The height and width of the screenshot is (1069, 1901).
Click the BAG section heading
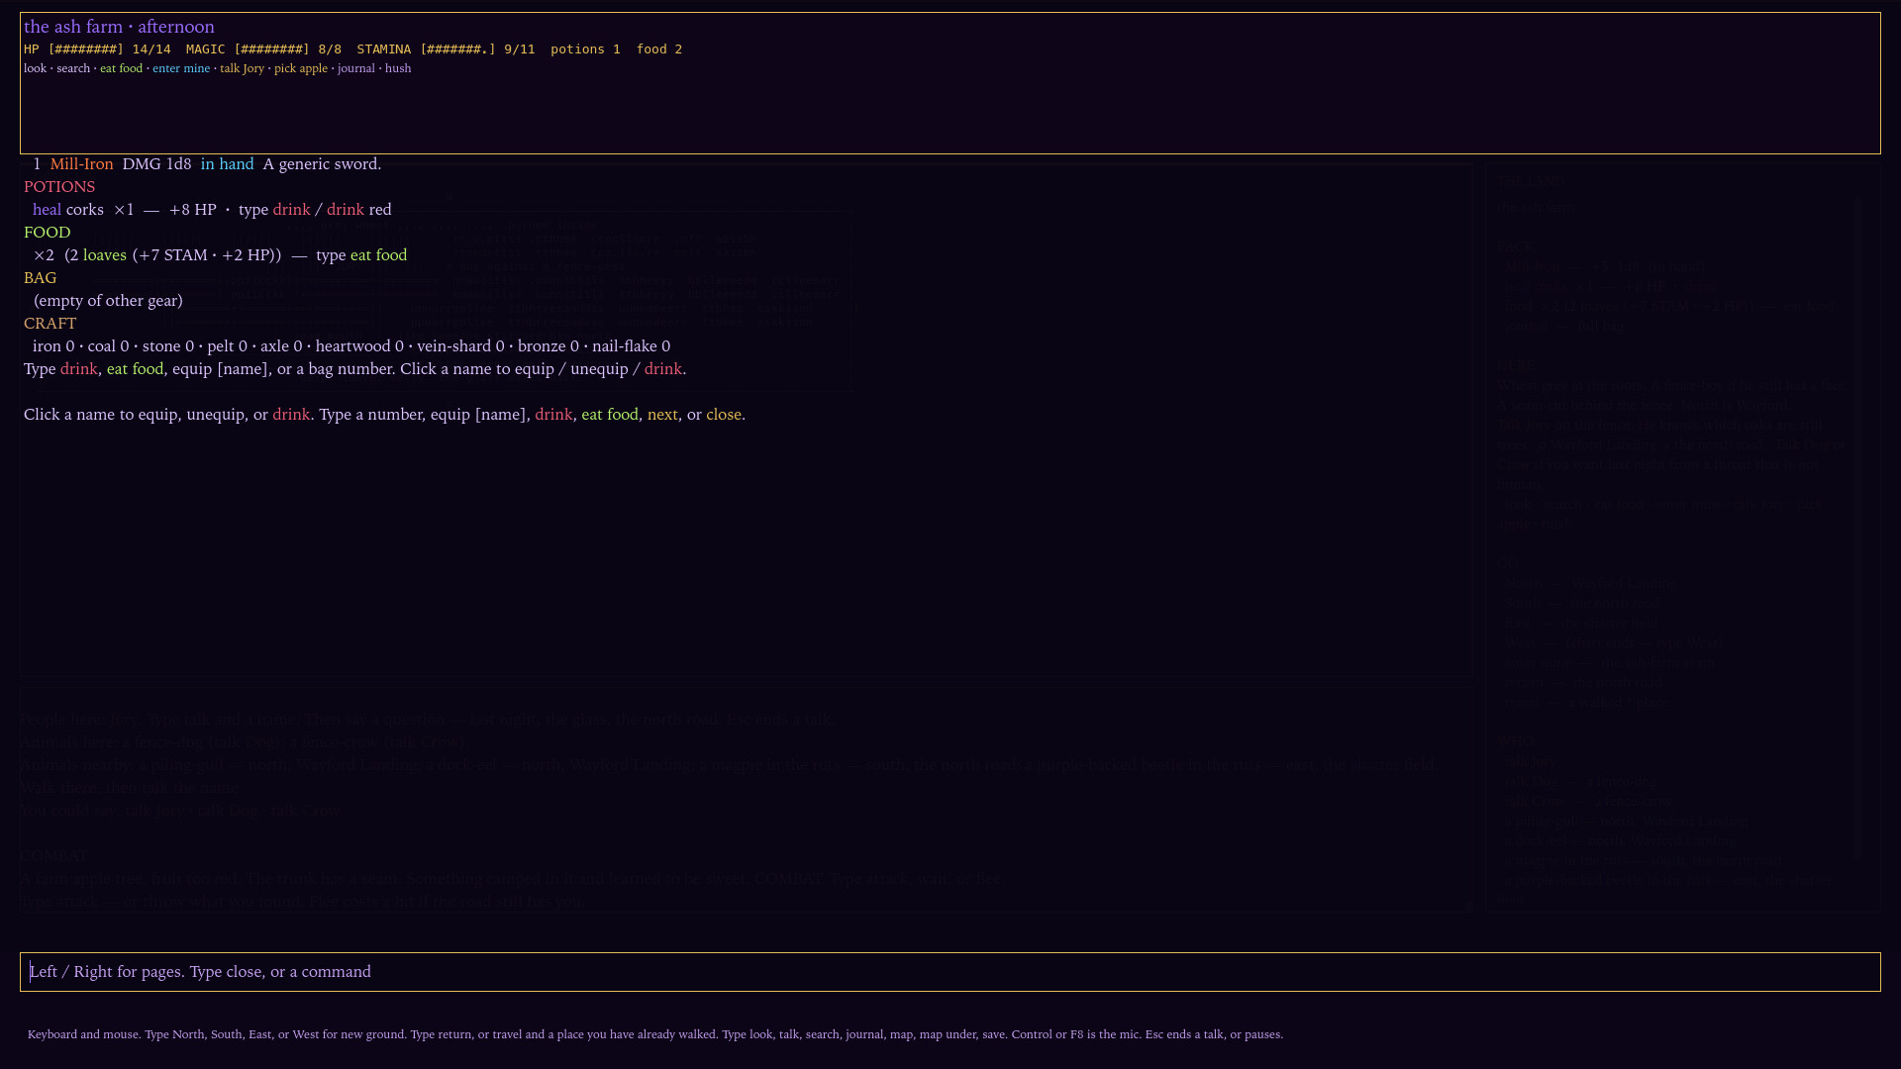click(41, 278)
